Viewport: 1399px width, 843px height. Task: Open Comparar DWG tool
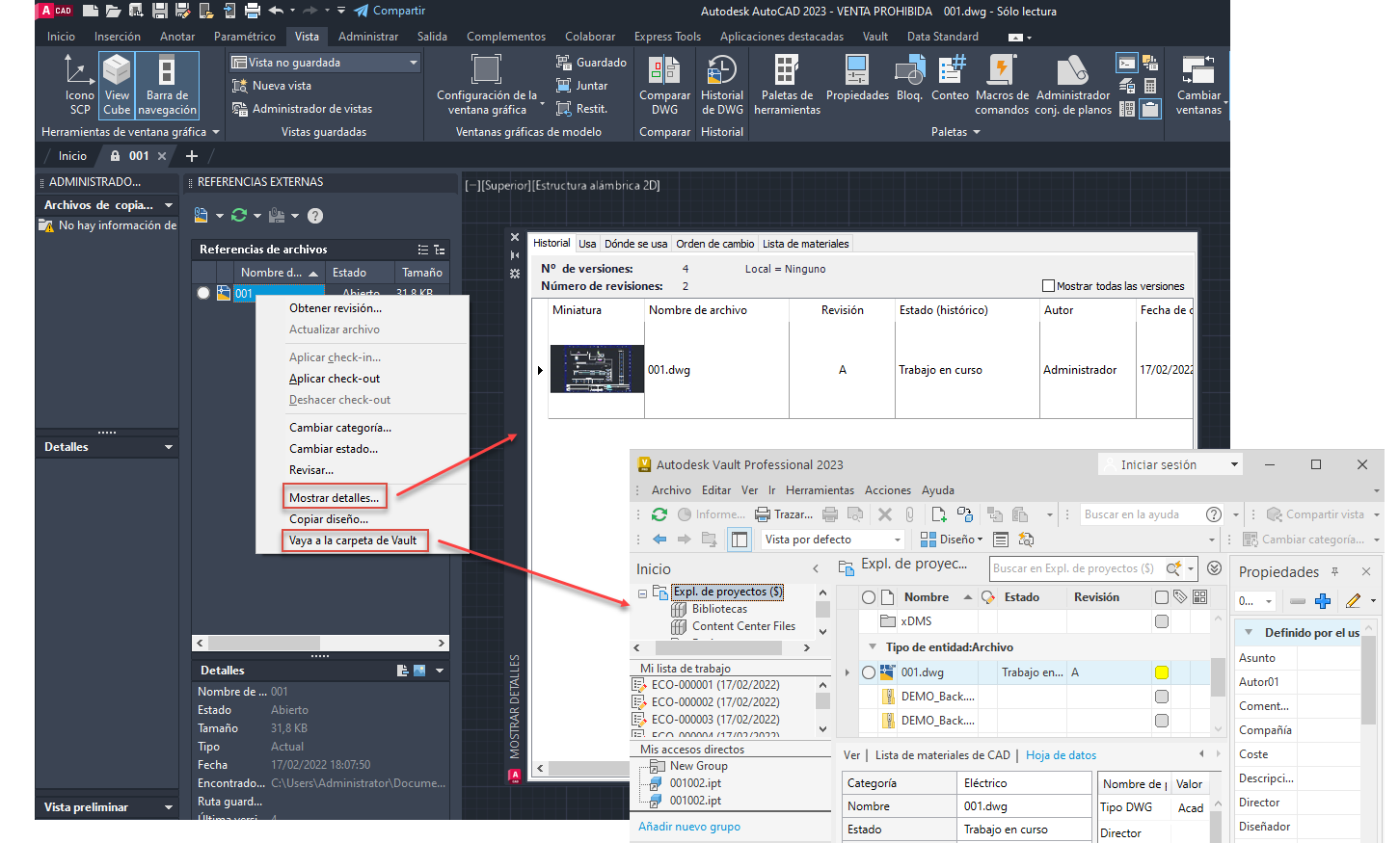pos(664,85)
